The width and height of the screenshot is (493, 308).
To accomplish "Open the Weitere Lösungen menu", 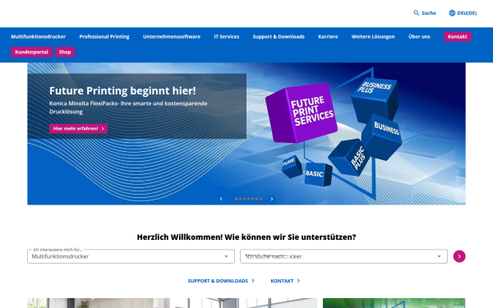I will [x=373, y=36].
